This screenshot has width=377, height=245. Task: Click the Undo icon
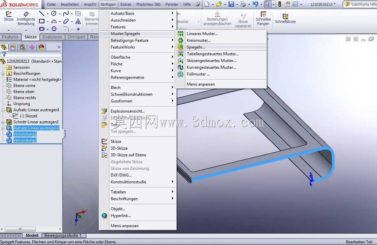[255, 4]
